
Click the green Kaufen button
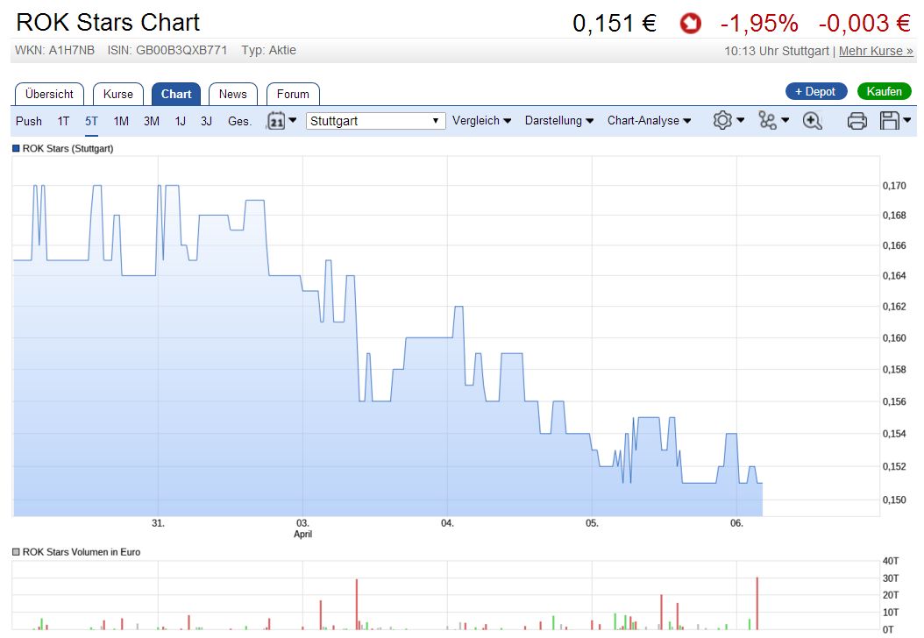pyautogui.click(x=884, y=91)
